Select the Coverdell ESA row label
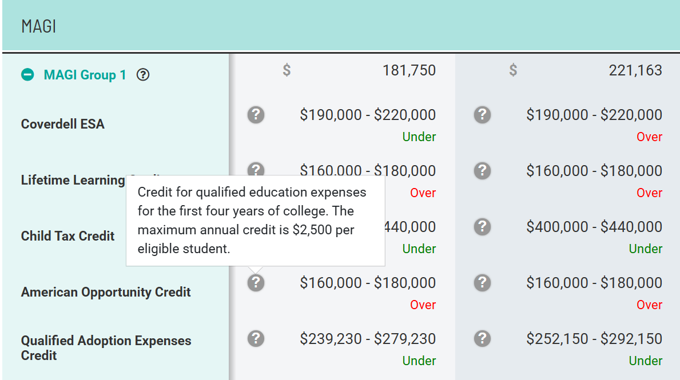Image resolution: width=680 pixels, height=380 pixels. click(x=63, y=124)
